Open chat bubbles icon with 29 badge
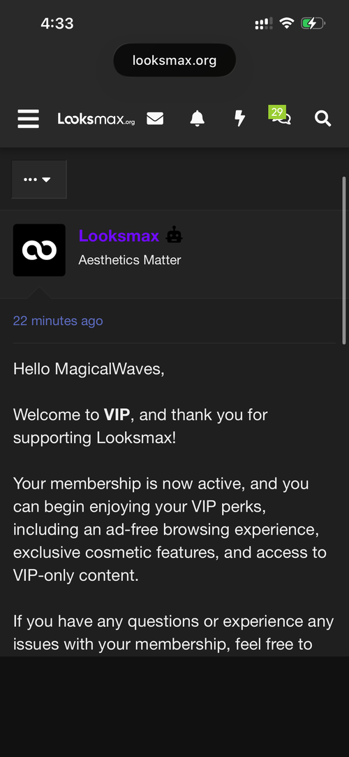Viewport: 349px width, 757px height. [x=280, y=116]
